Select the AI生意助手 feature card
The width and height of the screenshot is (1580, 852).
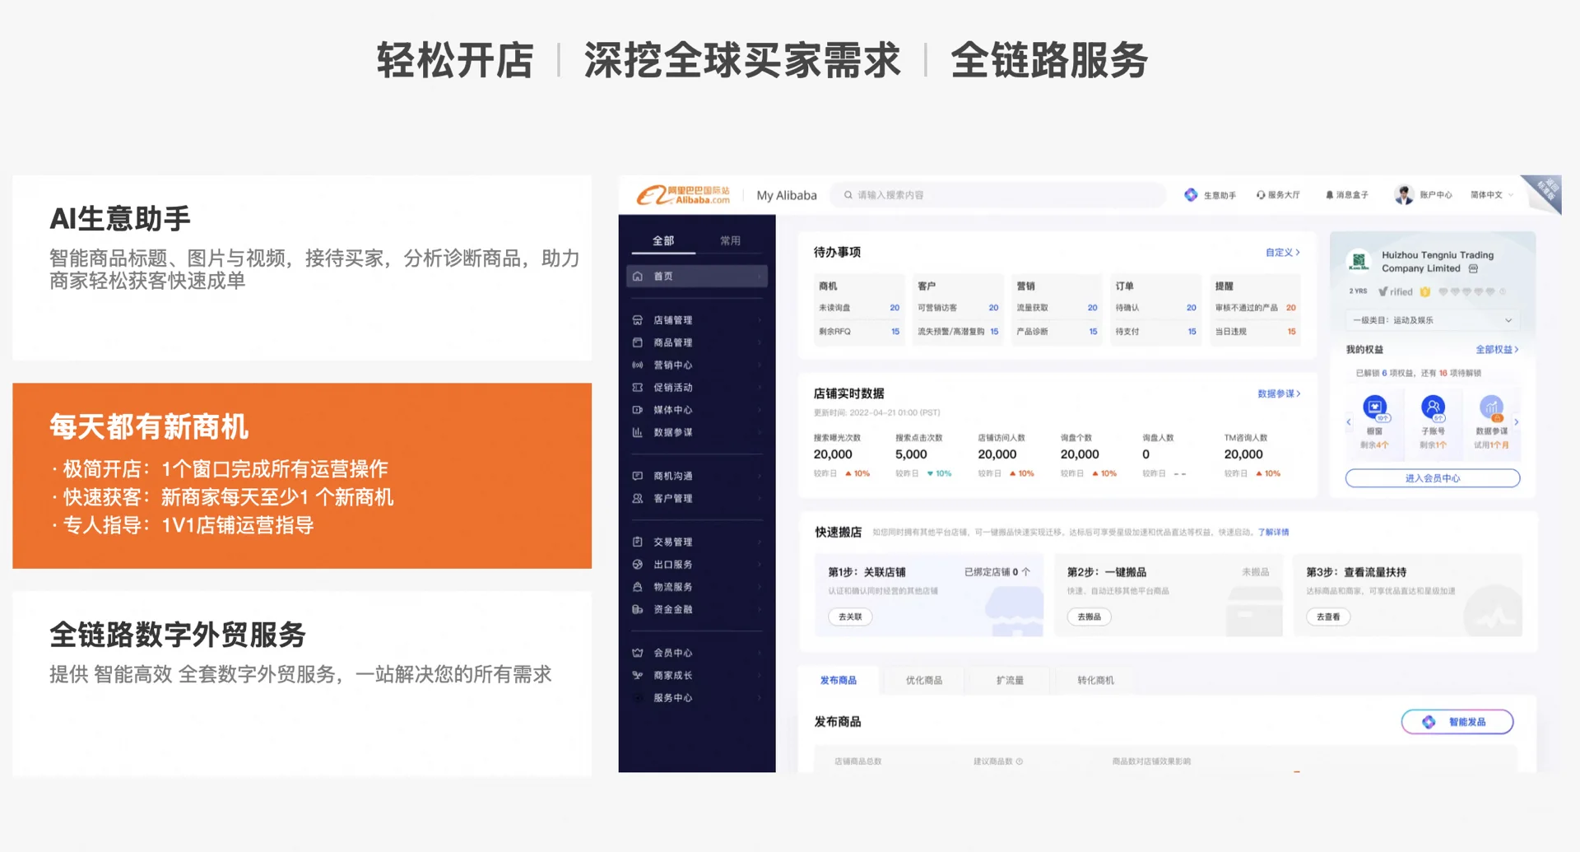coord(302,268)
